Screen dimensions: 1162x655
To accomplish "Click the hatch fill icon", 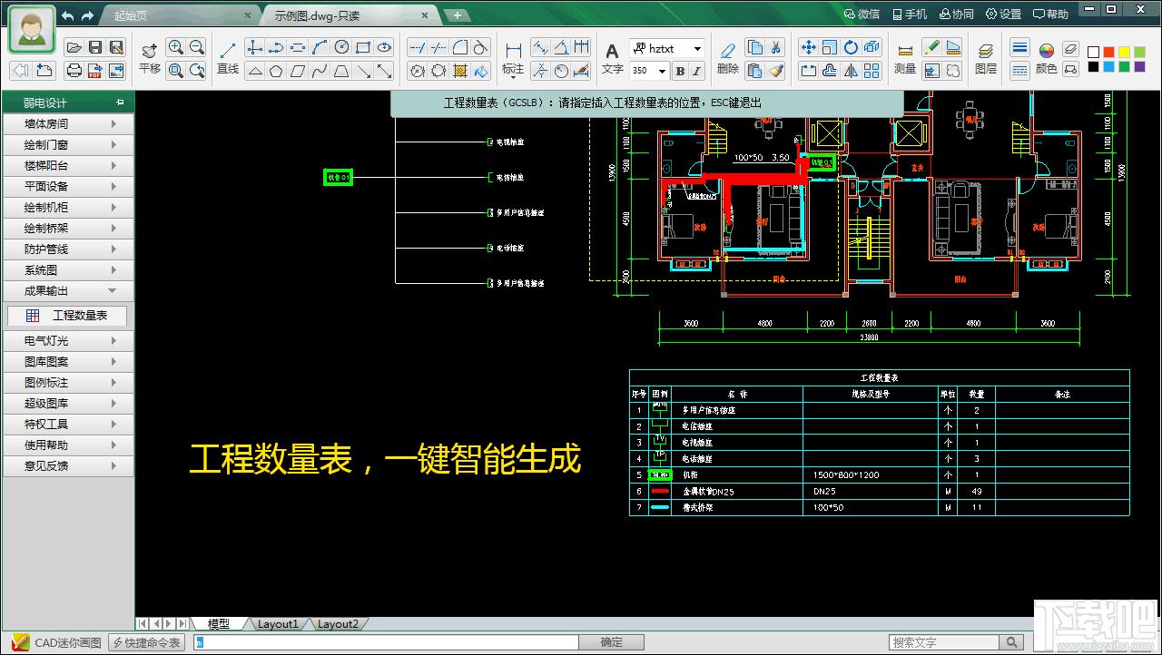I will click(460, 70).
